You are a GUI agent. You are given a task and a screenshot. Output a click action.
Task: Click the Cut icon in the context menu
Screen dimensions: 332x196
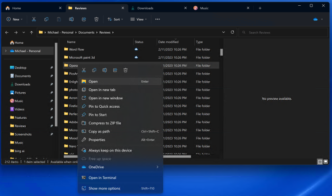tap(84, 70)
